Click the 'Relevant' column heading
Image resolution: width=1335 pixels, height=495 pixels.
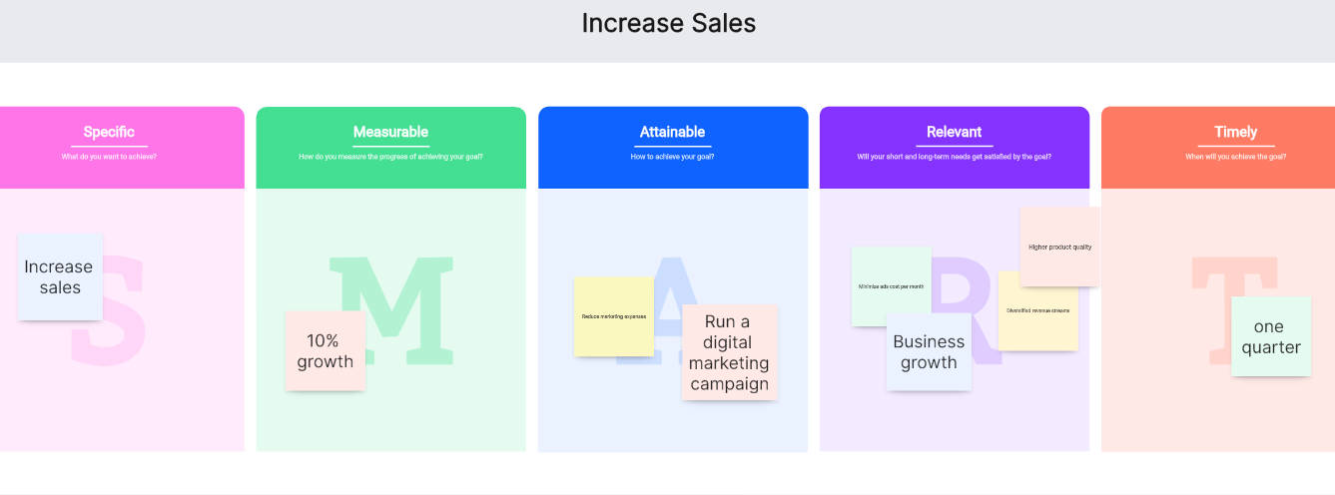[x=954, y=132]
